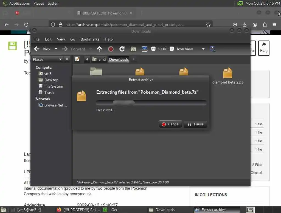The height and width of the screenshot is (213, 281).
Task: Go up to parent folder arrow
Action: click(x=99, y=49)
